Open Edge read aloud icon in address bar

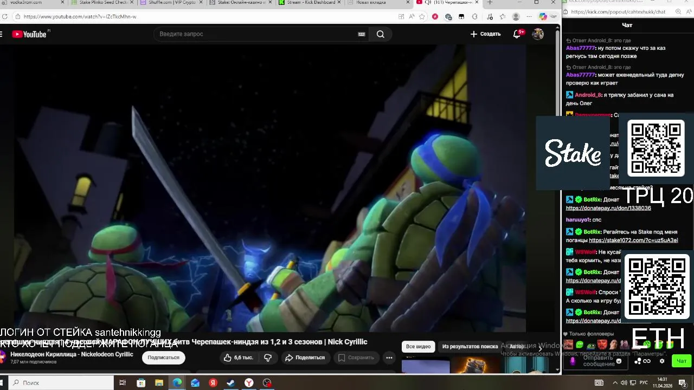[412, 17]
